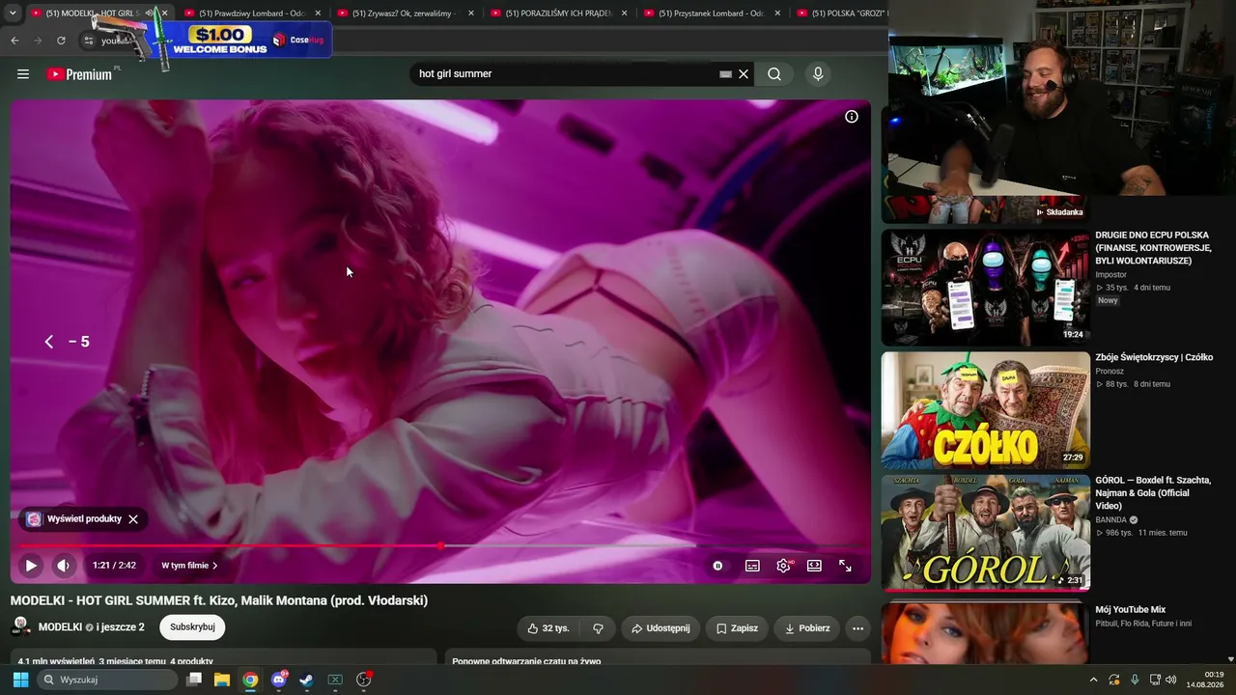Open the GÓROL video thumbnail

(985, 533)
